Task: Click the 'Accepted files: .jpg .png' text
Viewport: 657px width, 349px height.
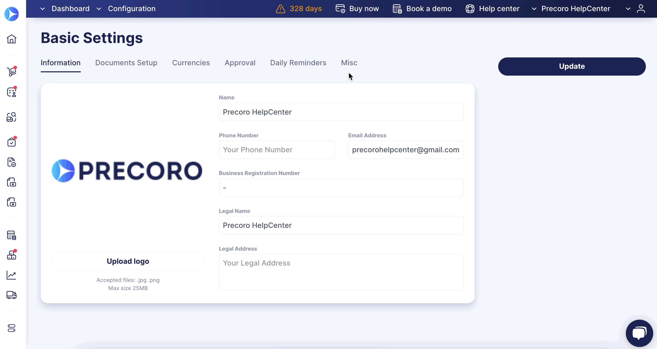Action: tap(128, 280)
